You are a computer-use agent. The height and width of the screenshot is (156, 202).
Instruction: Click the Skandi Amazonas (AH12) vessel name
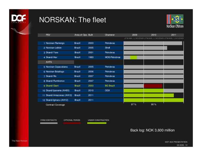point(59,95)
